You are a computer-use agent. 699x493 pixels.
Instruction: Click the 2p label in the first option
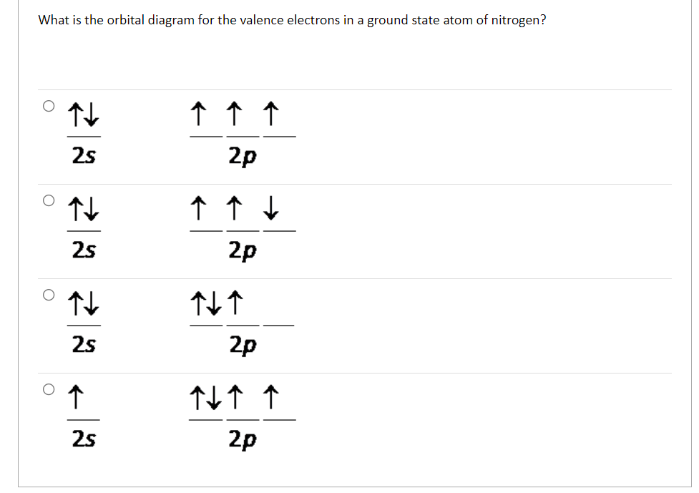[243, 155]
